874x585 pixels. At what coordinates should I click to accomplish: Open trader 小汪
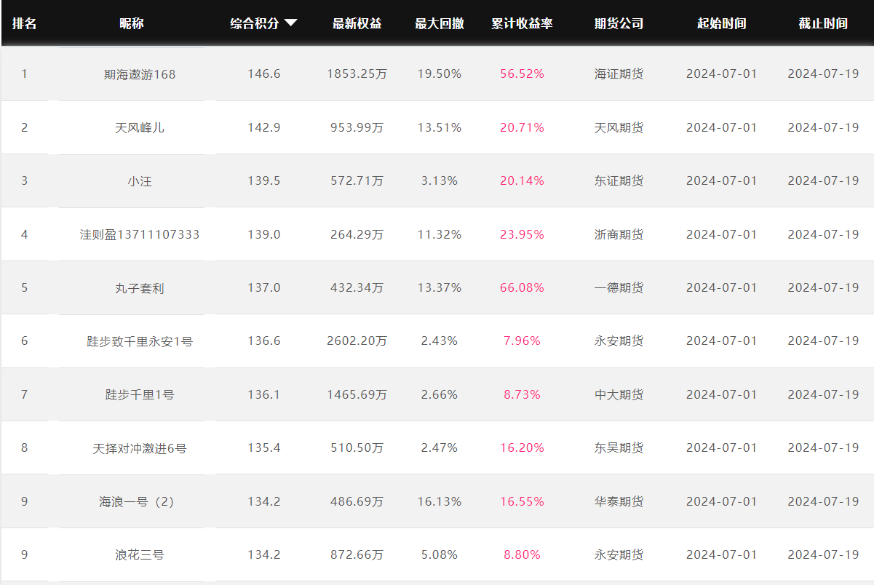pos(140,181)
